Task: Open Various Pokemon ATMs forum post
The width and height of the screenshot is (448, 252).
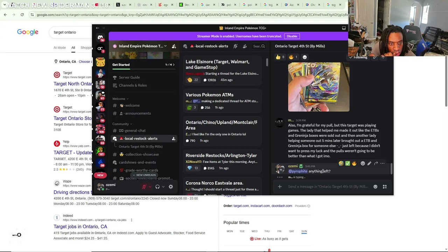Action: coord(223,101)
